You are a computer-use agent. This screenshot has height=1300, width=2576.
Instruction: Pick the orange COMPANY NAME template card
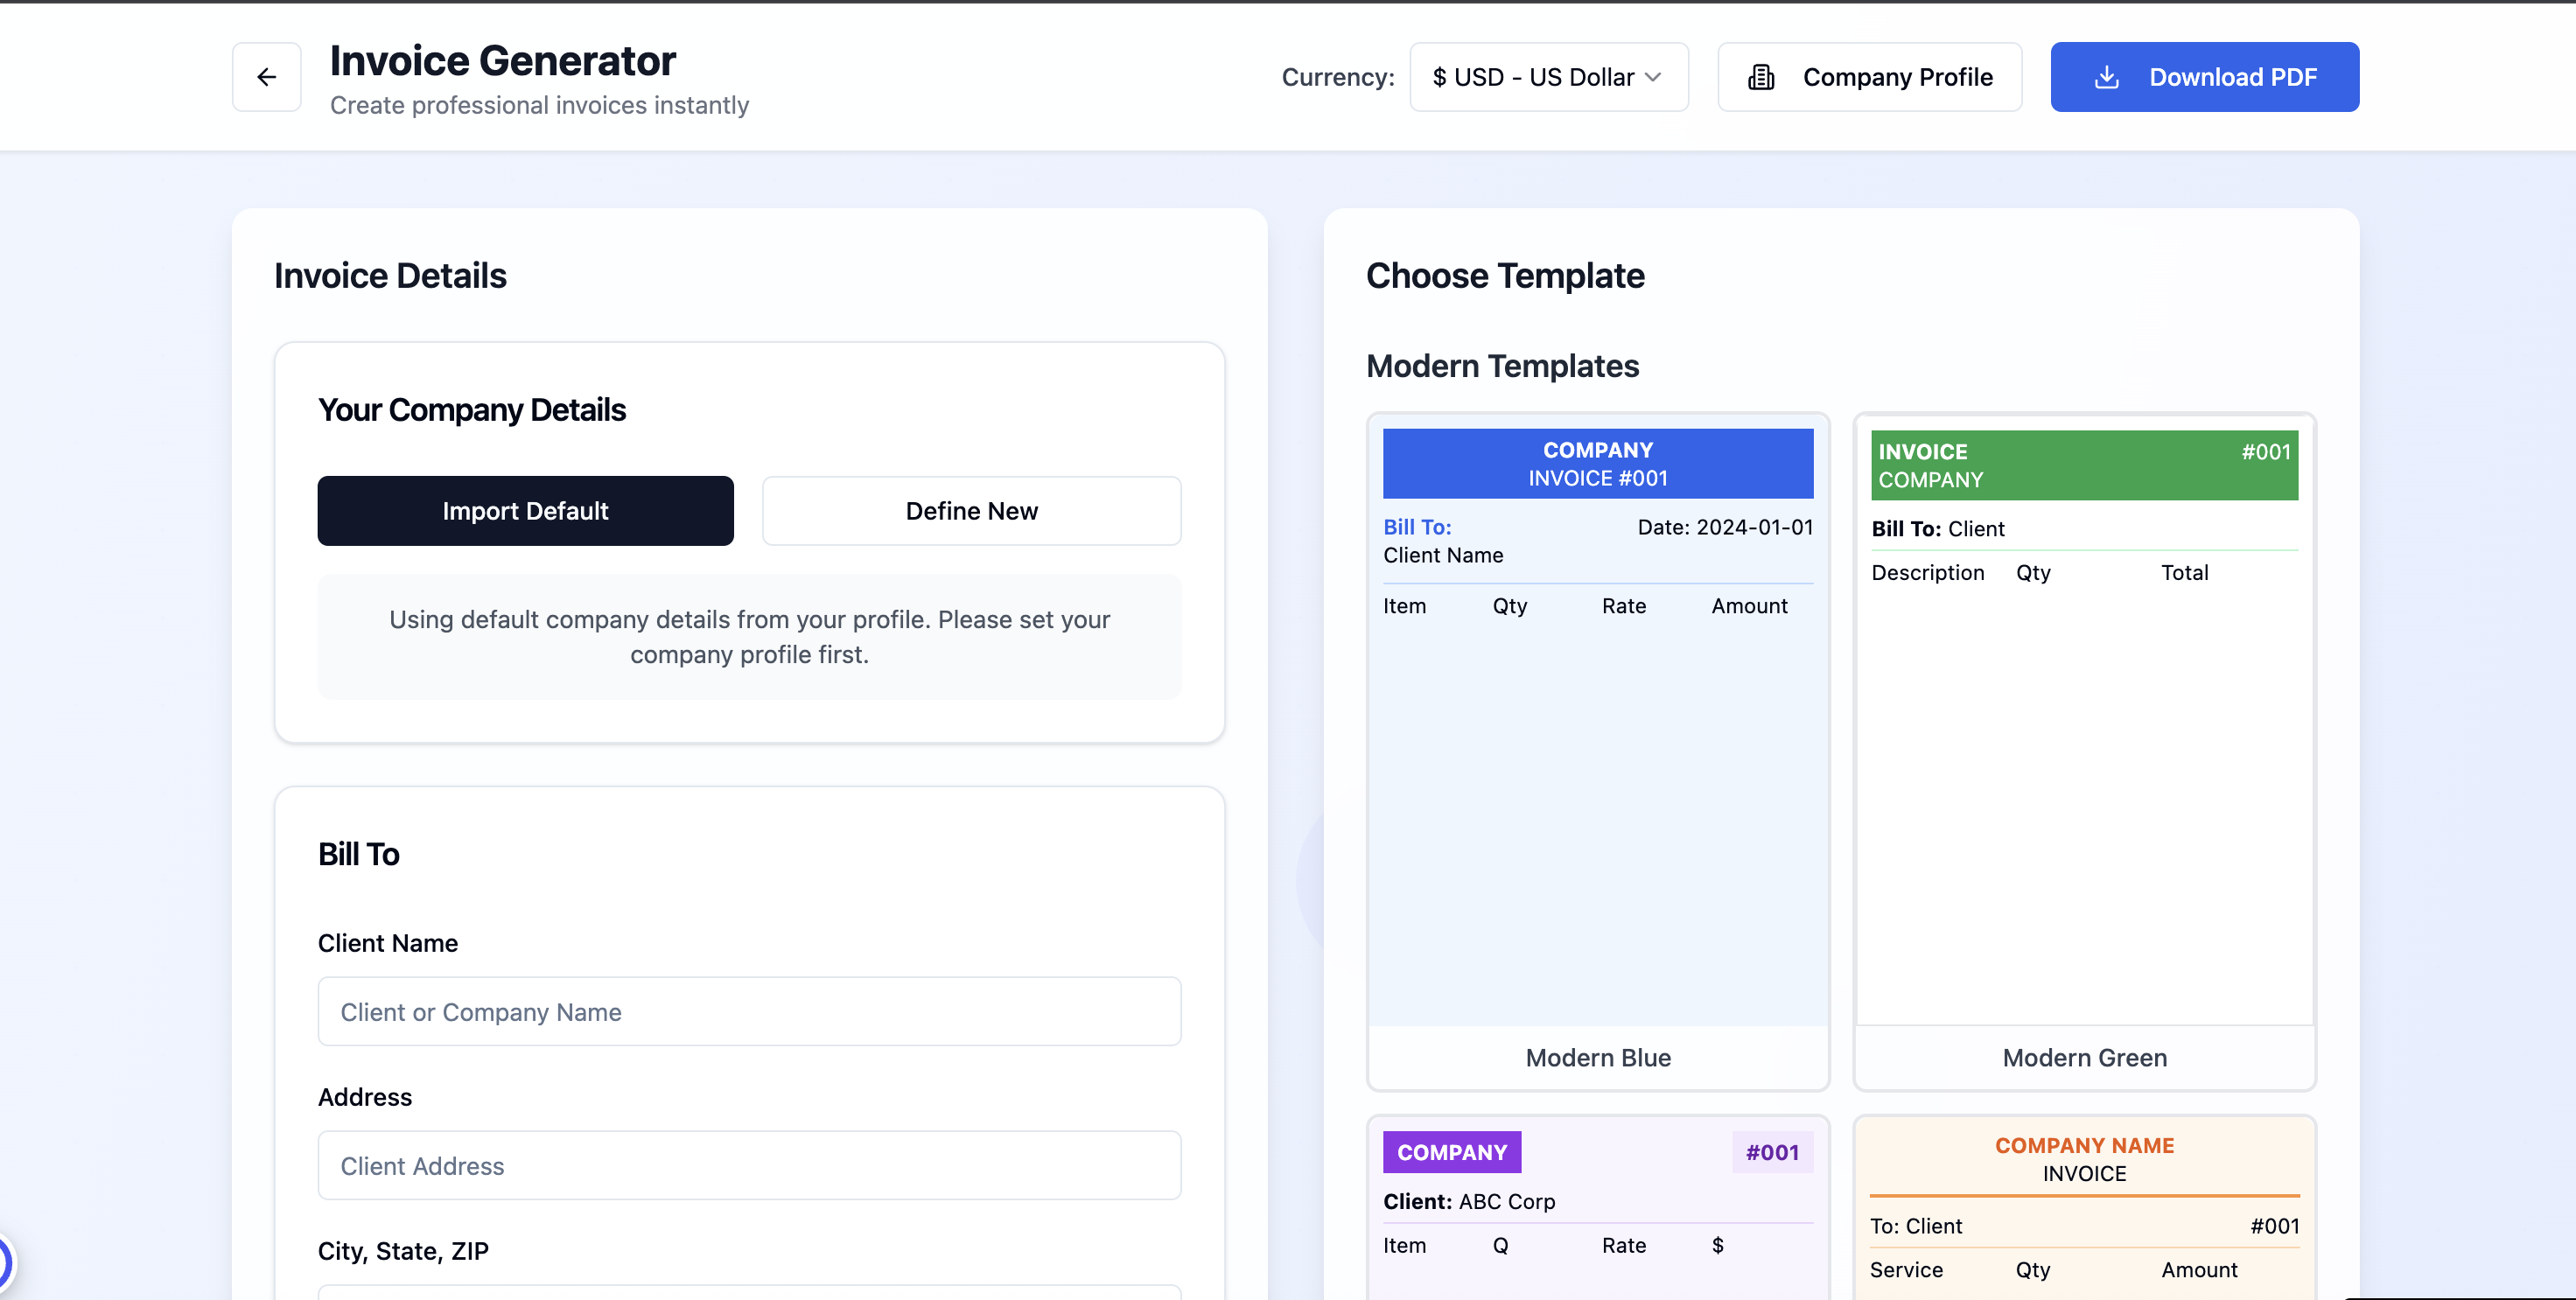tap(2084, 1207)
